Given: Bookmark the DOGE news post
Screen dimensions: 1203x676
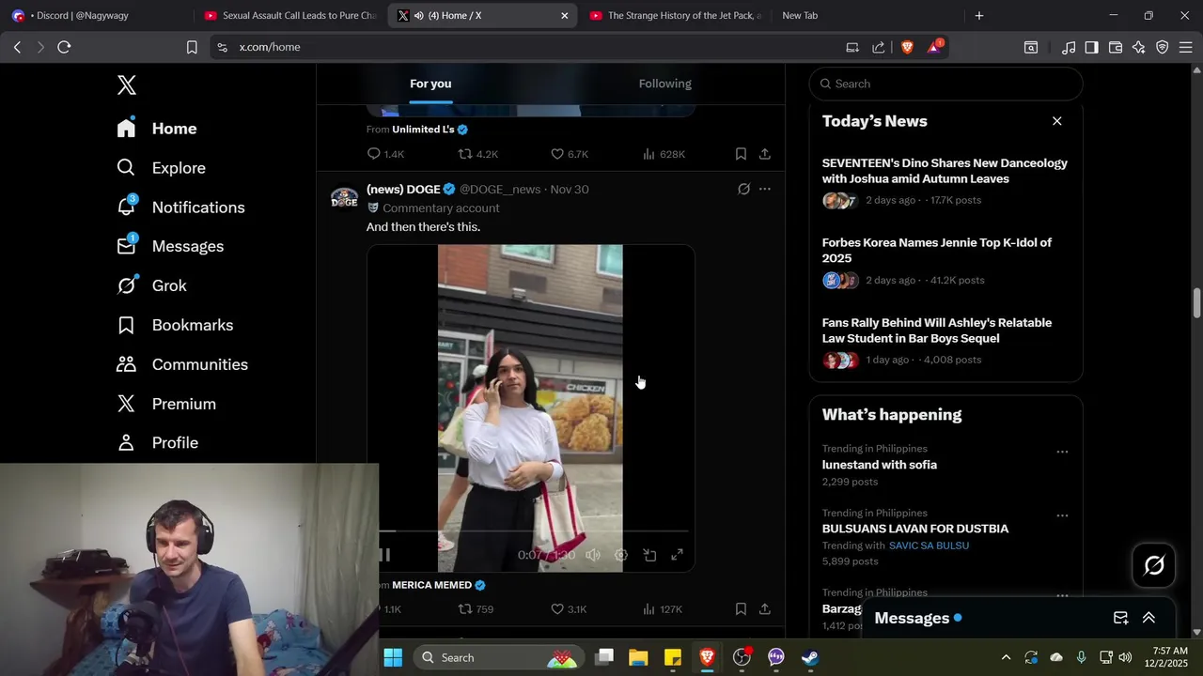Looking at the screenshot, I should [x=741, y=609].
